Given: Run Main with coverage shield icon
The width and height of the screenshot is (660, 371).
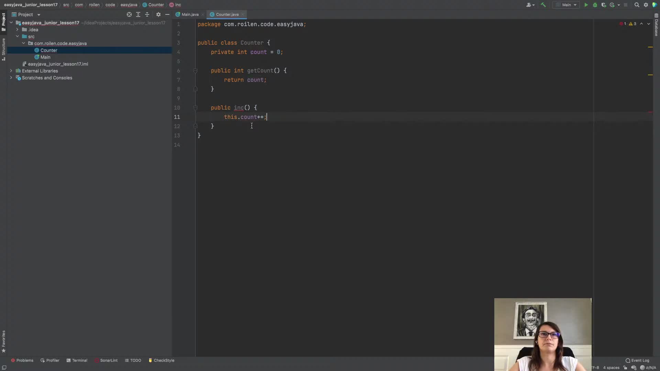Looking at the screenshot, I should coord(604,5).
